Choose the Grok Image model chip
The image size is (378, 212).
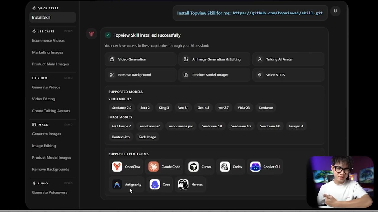tap(147, 137)
